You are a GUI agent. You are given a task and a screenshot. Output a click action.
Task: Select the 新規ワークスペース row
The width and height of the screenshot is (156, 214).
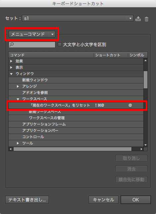click(x=76, y=112)
